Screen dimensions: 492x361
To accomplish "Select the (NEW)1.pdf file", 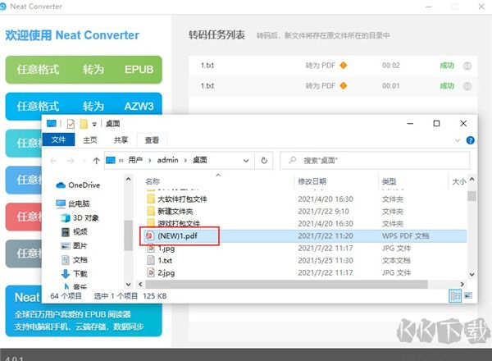I will click(x=179, y=236).
